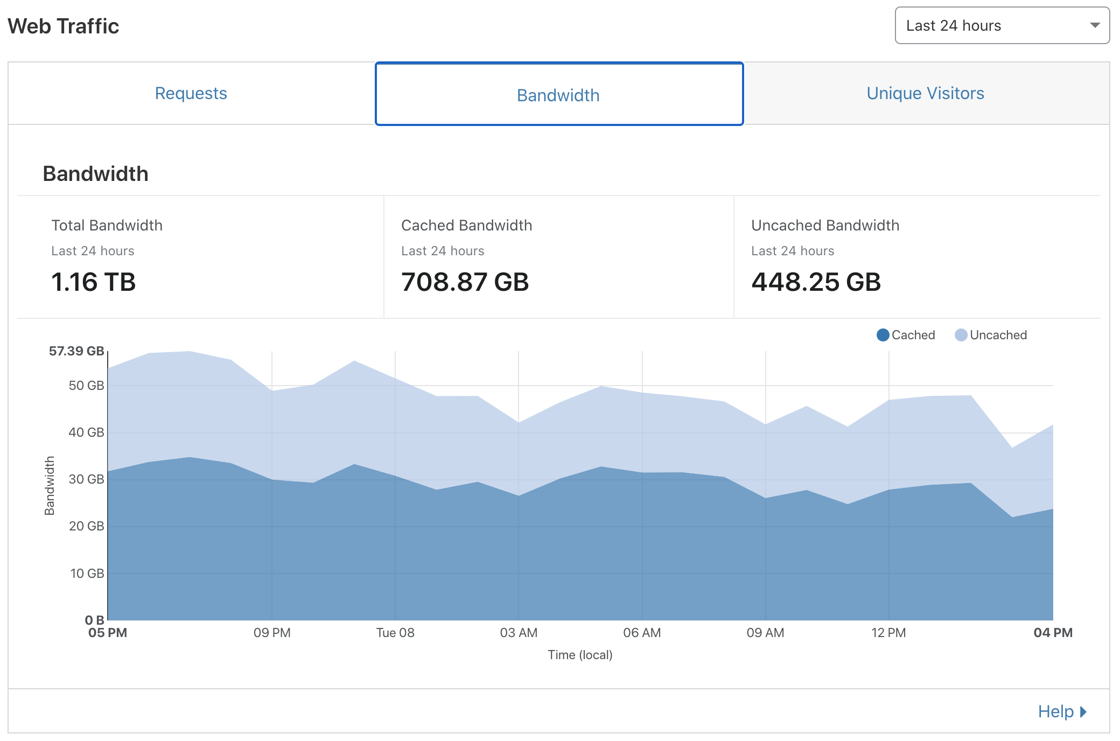Image resolution: width=1120 pixels, height=741 pixels.
Task: Open the Help link
Action: coord(1056,711)
